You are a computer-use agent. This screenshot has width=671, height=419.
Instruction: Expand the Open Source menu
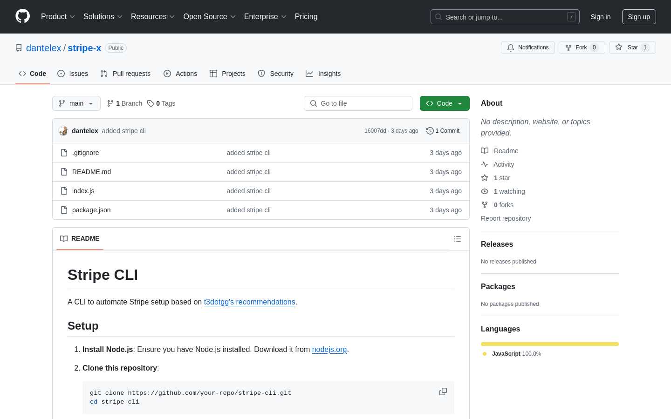pos(210,17)
